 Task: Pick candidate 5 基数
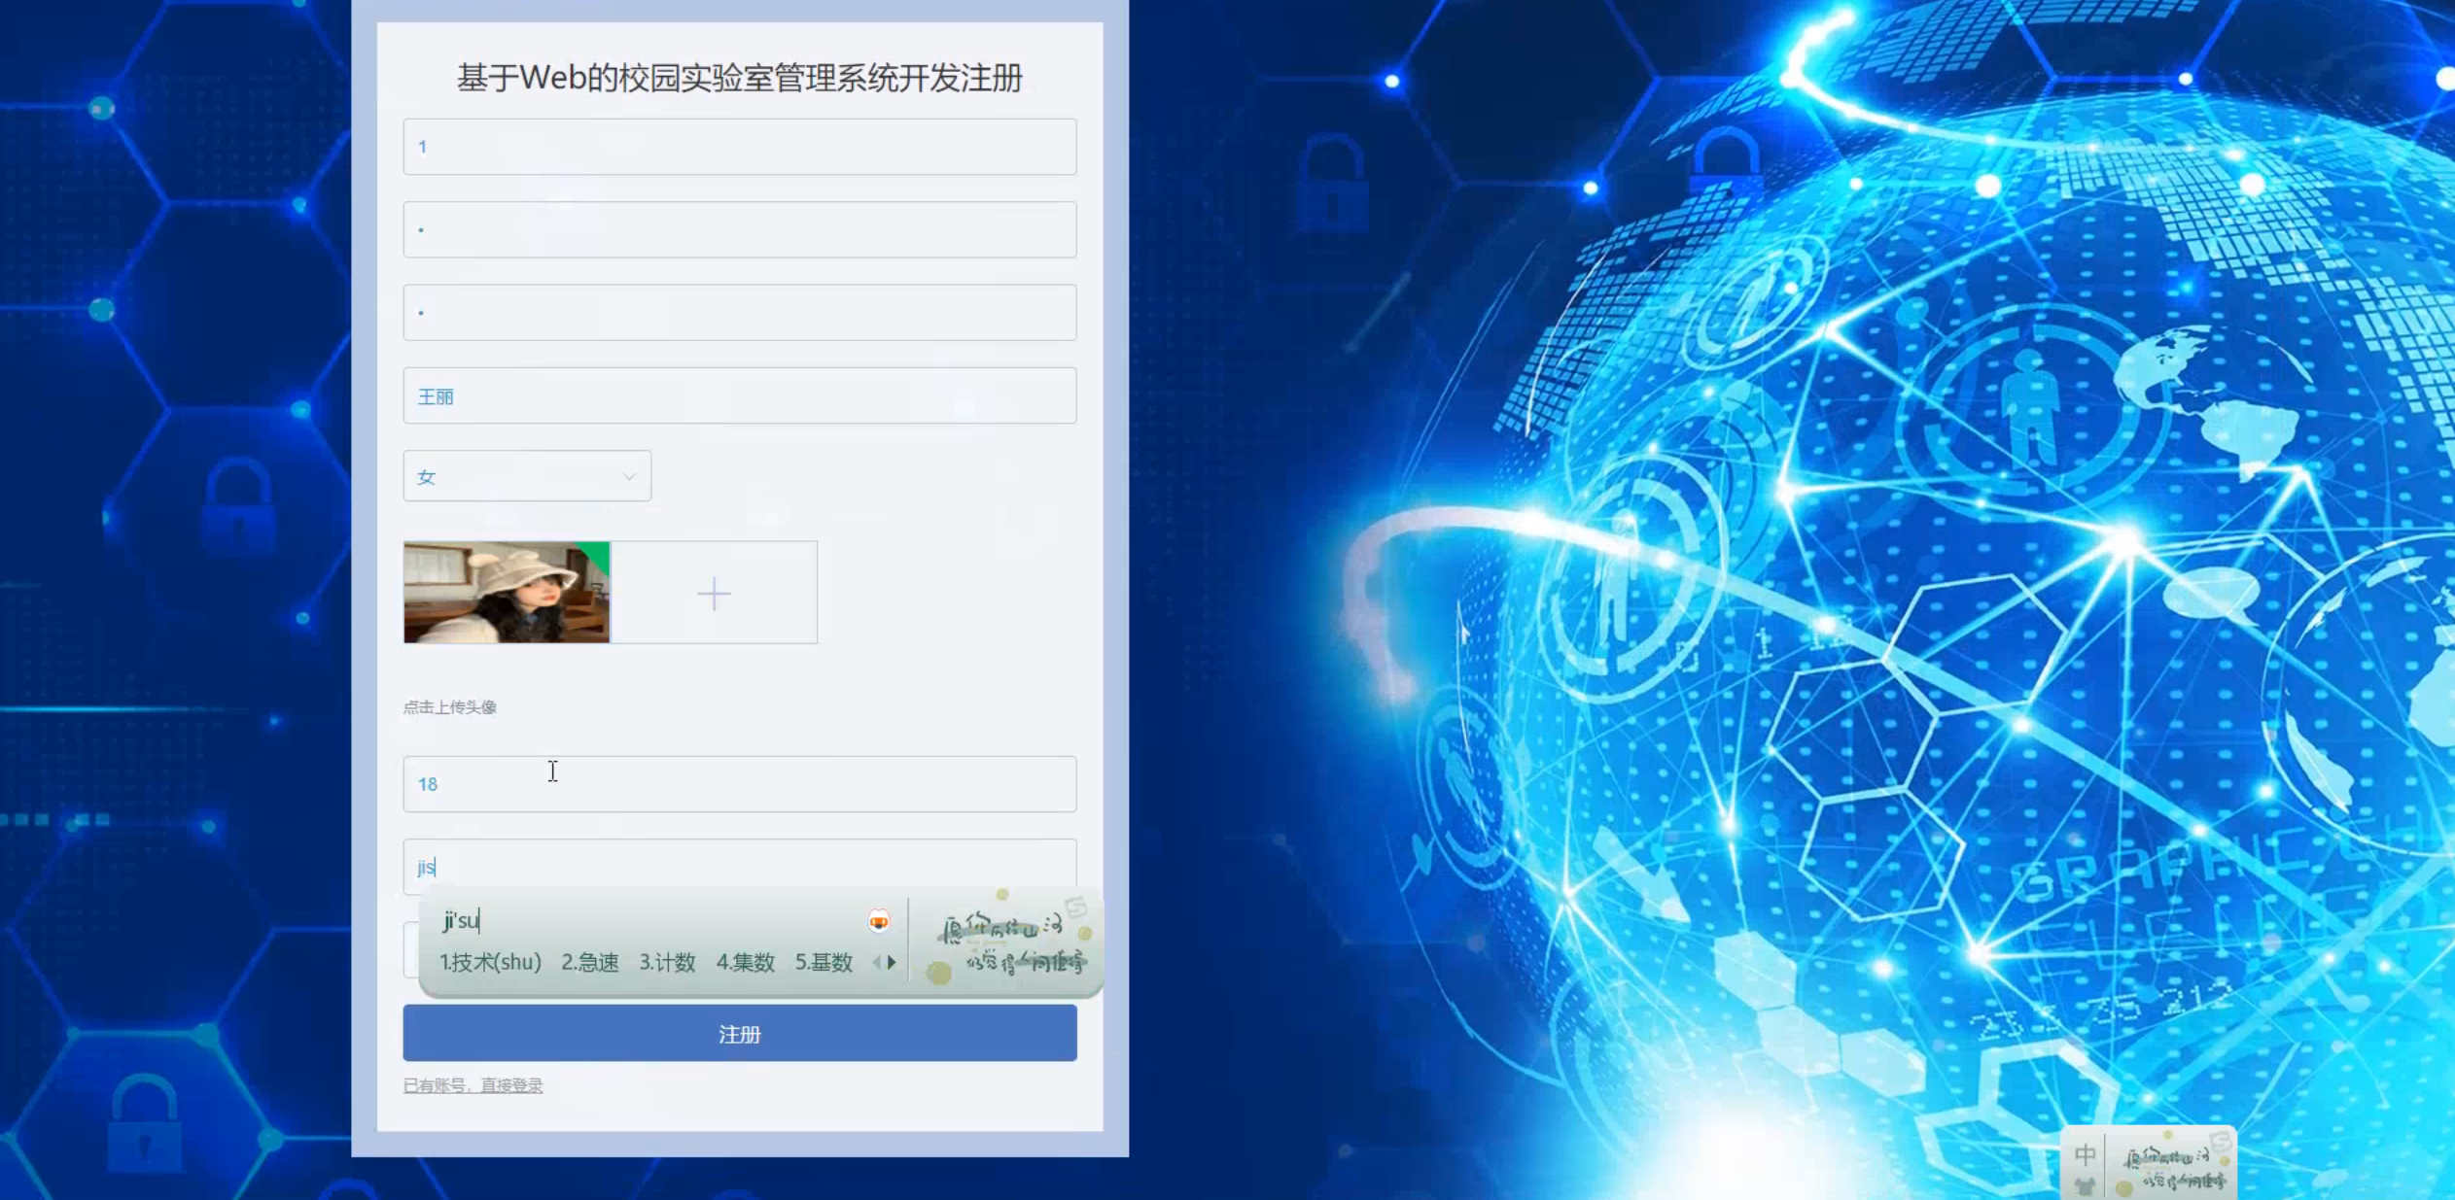point(824,962)
